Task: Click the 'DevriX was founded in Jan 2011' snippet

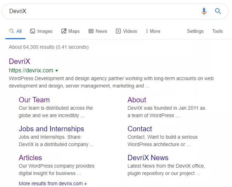Action: point(166,112)
